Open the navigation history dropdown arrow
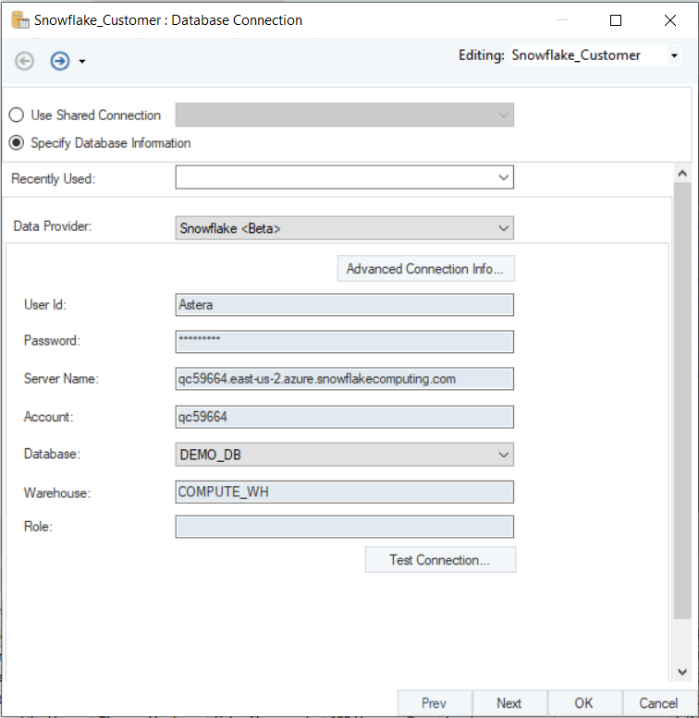 click(82, 62)
